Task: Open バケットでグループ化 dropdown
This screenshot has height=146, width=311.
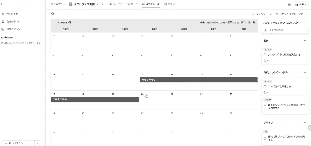Action: [x=291, y=14]
